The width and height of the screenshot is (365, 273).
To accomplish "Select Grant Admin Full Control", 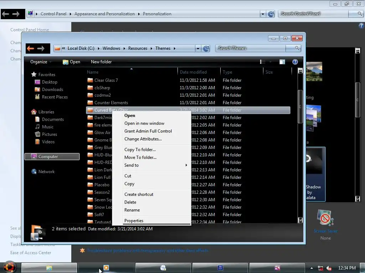I will pos(148,131).
